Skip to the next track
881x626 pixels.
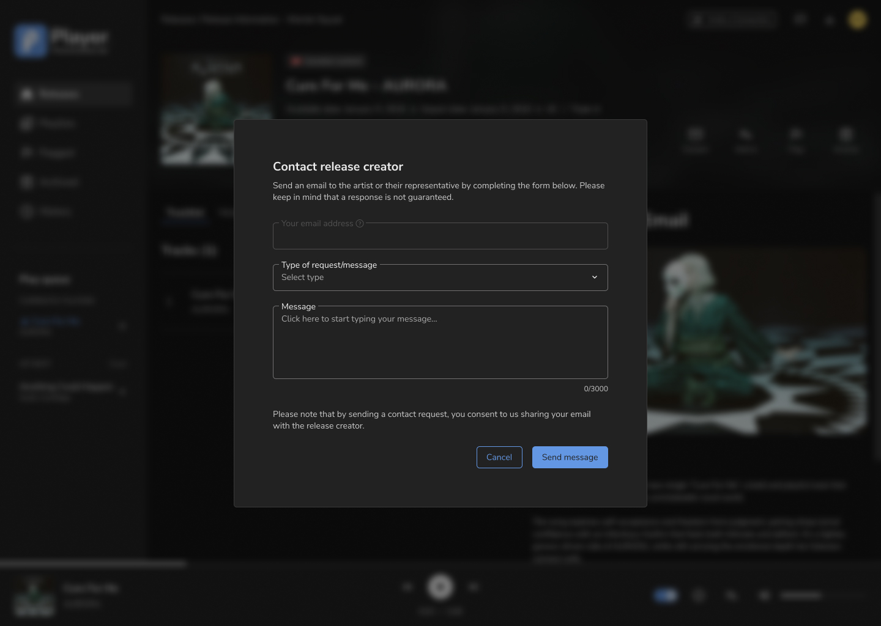(473, 587)
